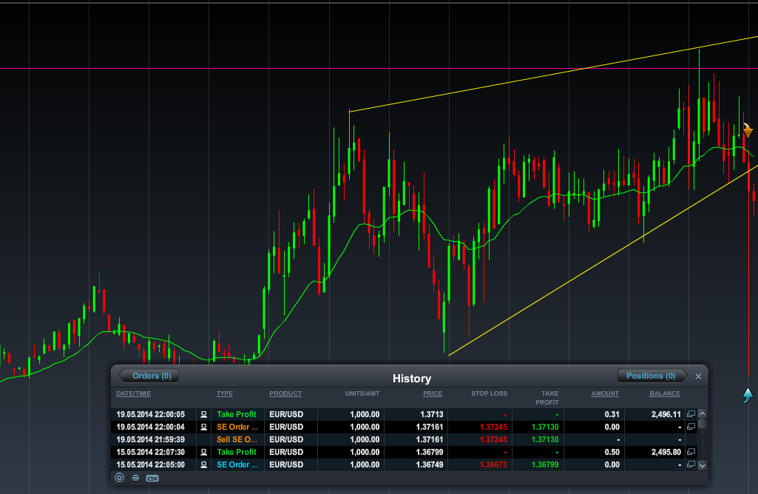Export history as CSV

[152, 478]
